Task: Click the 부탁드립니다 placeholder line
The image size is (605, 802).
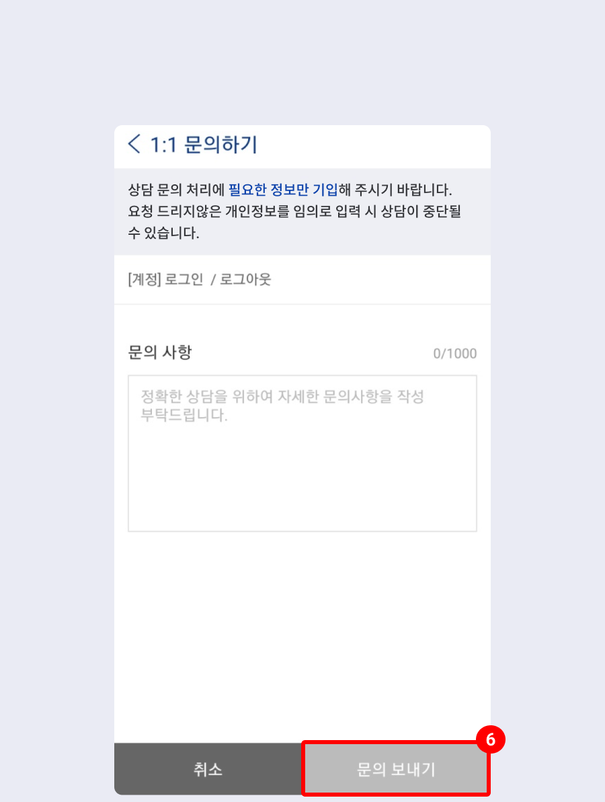Action: pos(184,415)
